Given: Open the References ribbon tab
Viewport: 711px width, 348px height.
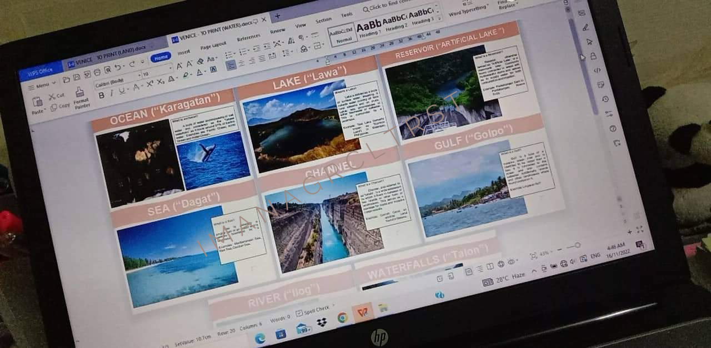Looking at the screenshot, I should (248, 38).
